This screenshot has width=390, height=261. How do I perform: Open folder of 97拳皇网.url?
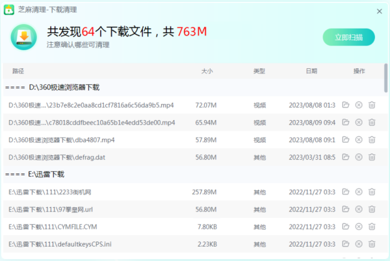346,209
